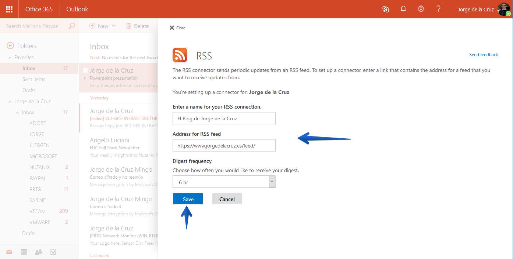Click the search magnifier icon
The image size is (513, 259).
[x=72, y=26]
